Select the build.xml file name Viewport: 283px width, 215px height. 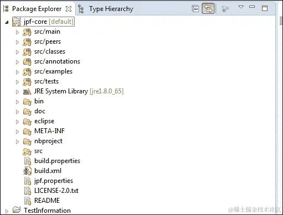(x=48, y=171)
